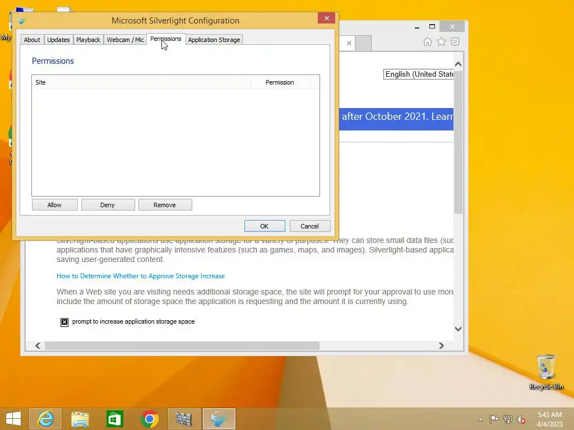Close the Silverlight Configuration dialog
Image resolution: width=574 pixels, height=430 pixels.
pos(327,18)
